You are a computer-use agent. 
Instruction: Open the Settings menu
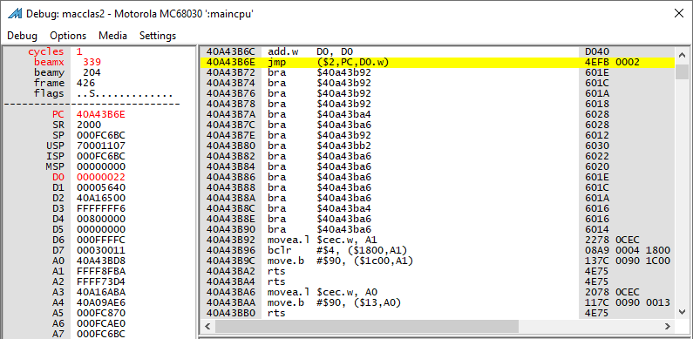(x=158, y=36)
